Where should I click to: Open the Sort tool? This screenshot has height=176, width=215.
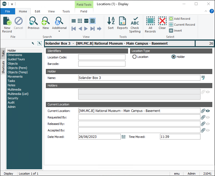pyautogui.click(x=111, y=24)
